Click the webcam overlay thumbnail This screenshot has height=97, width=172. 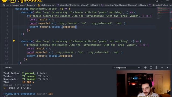pos(143,84)
